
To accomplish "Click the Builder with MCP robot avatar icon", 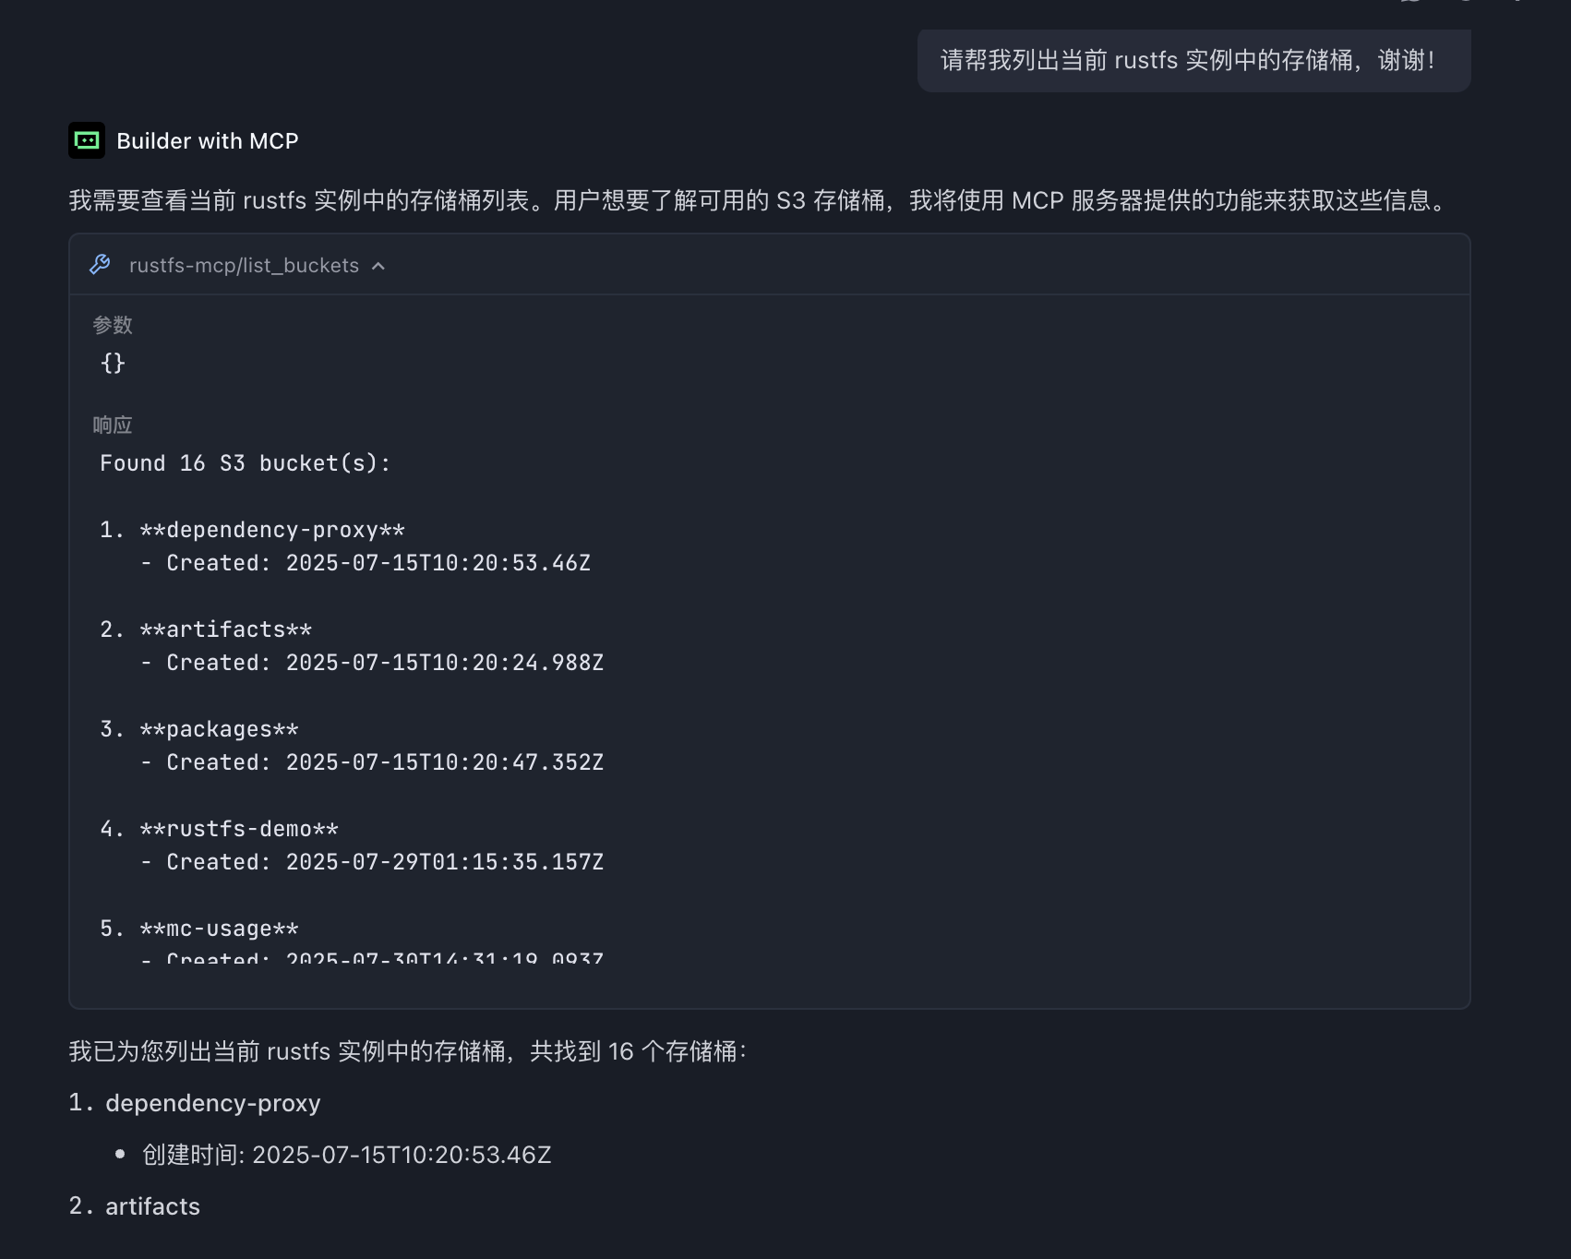I will [x=86, y=139].
